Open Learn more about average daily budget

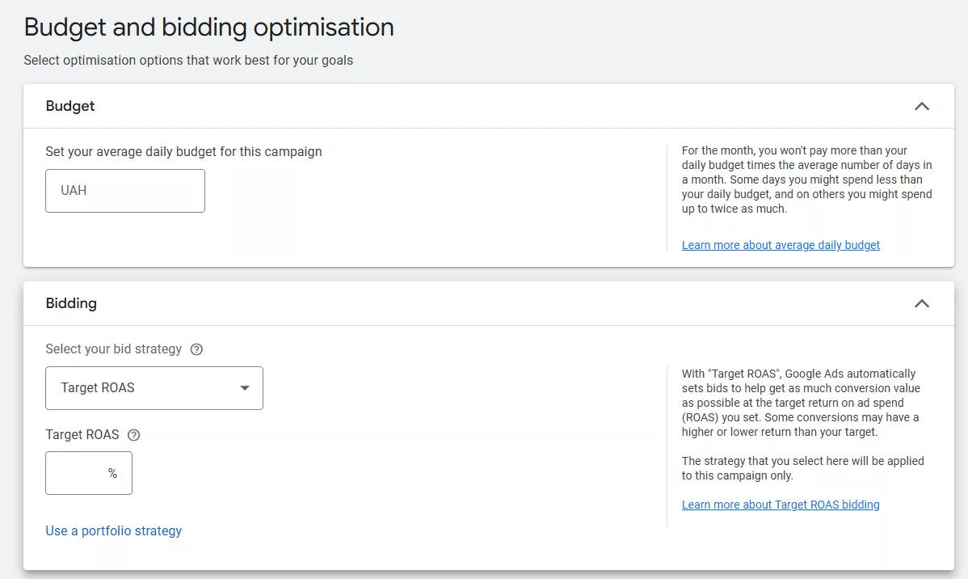pyautogui.click(x=781, y=245)
